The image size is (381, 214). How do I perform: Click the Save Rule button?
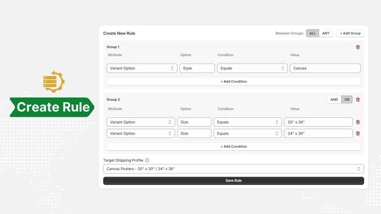click(233, 181)
